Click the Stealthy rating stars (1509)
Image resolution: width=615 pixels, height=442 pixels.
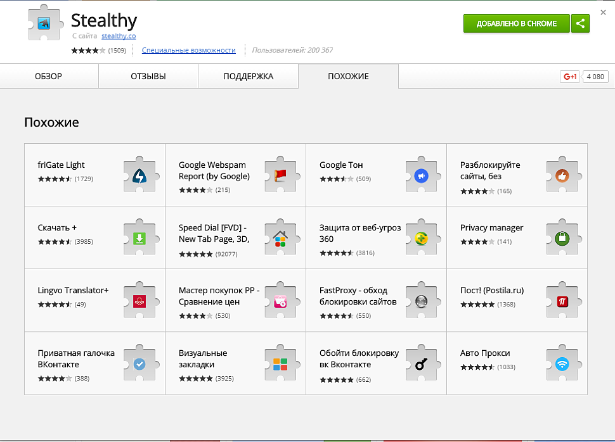tap(98, 50)
